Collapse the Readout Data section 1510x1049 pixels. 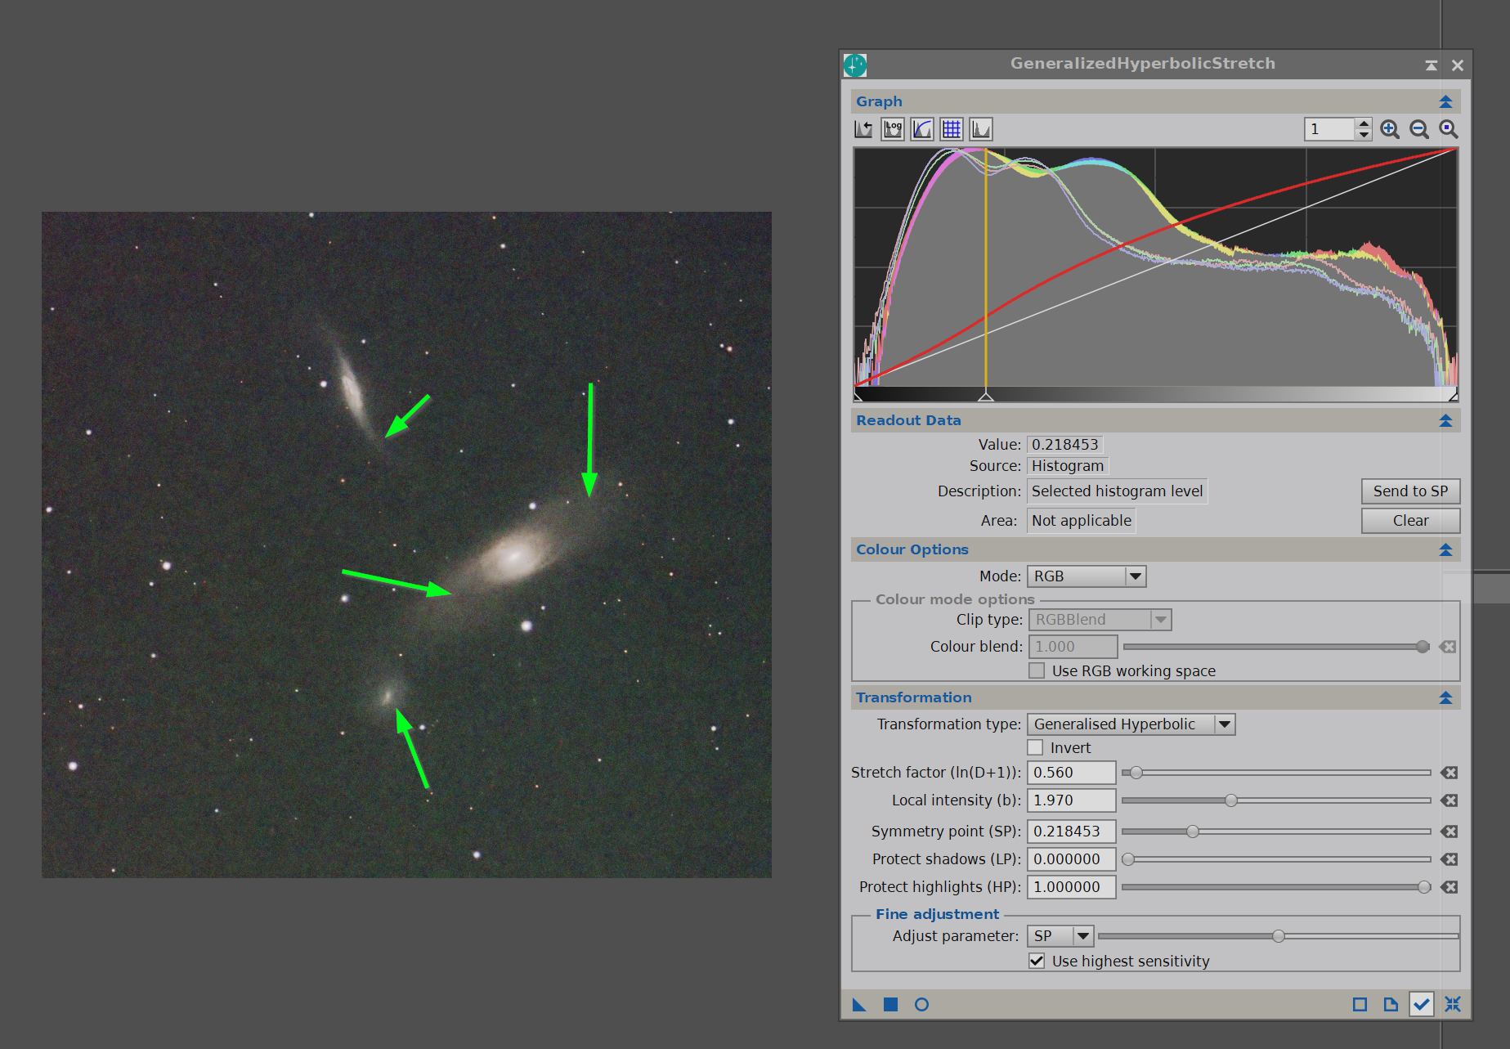pos(1445,420)
